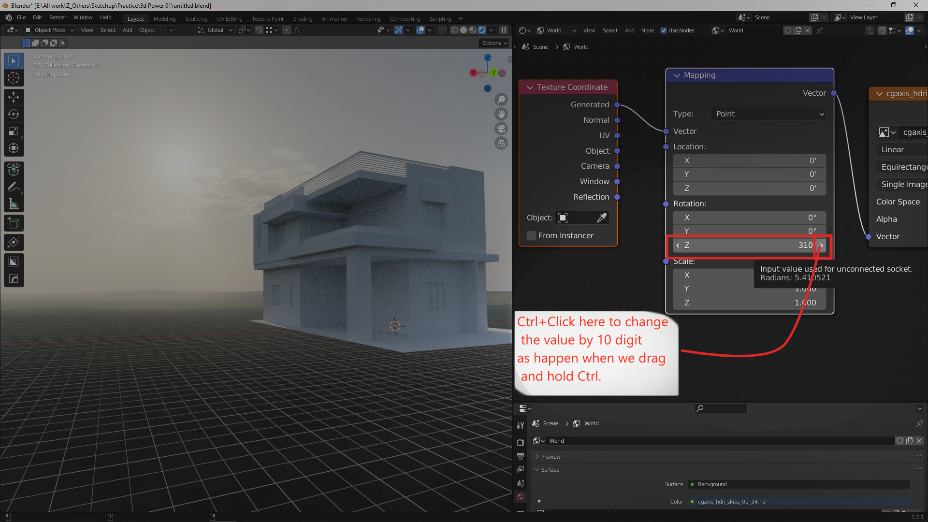This screenshot has height=522, width=928.
Task: Open the Render menu
Action: pos(58,17)
